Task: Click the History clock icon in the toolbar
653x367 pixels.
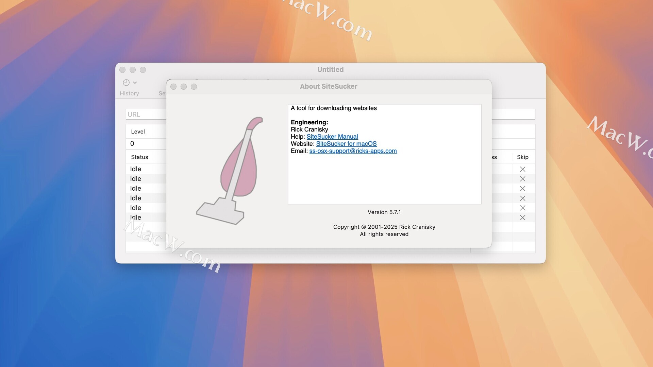Action: coord(126,83)
